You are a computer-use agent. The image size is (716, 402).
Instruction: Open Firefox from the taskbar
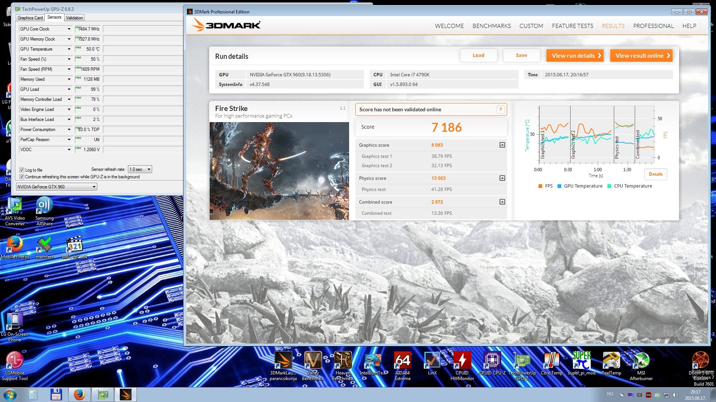(x=79, y=395)
